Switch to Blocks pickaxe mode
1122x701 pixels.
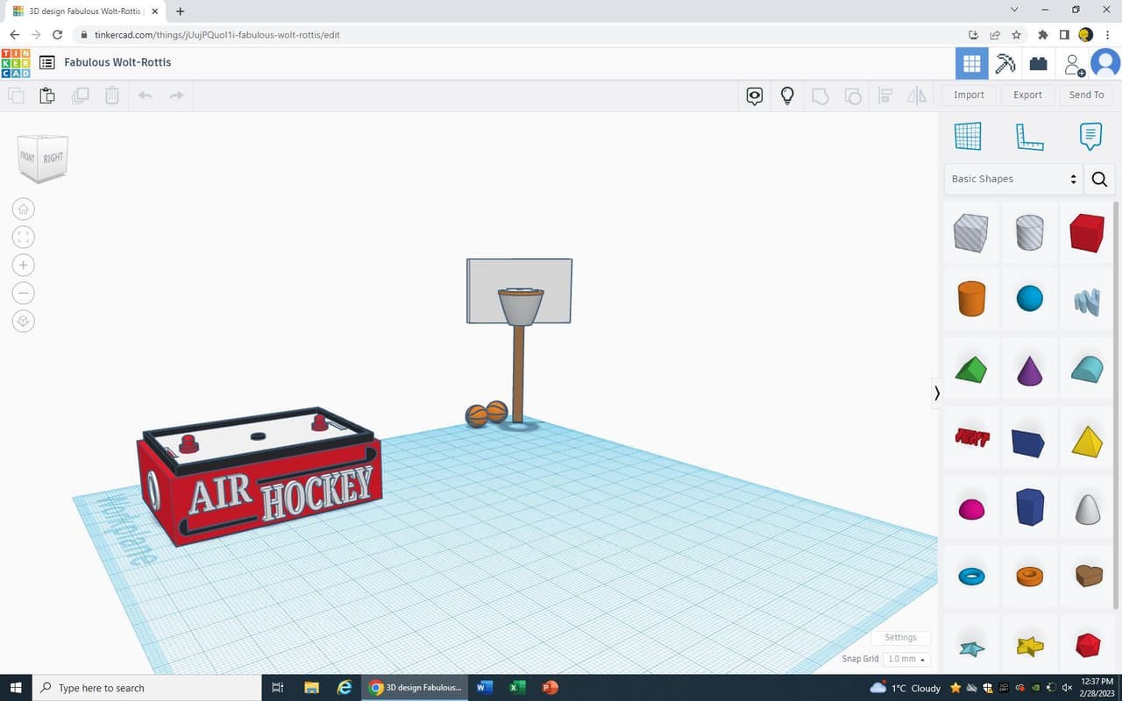(x=1005, y=63)
